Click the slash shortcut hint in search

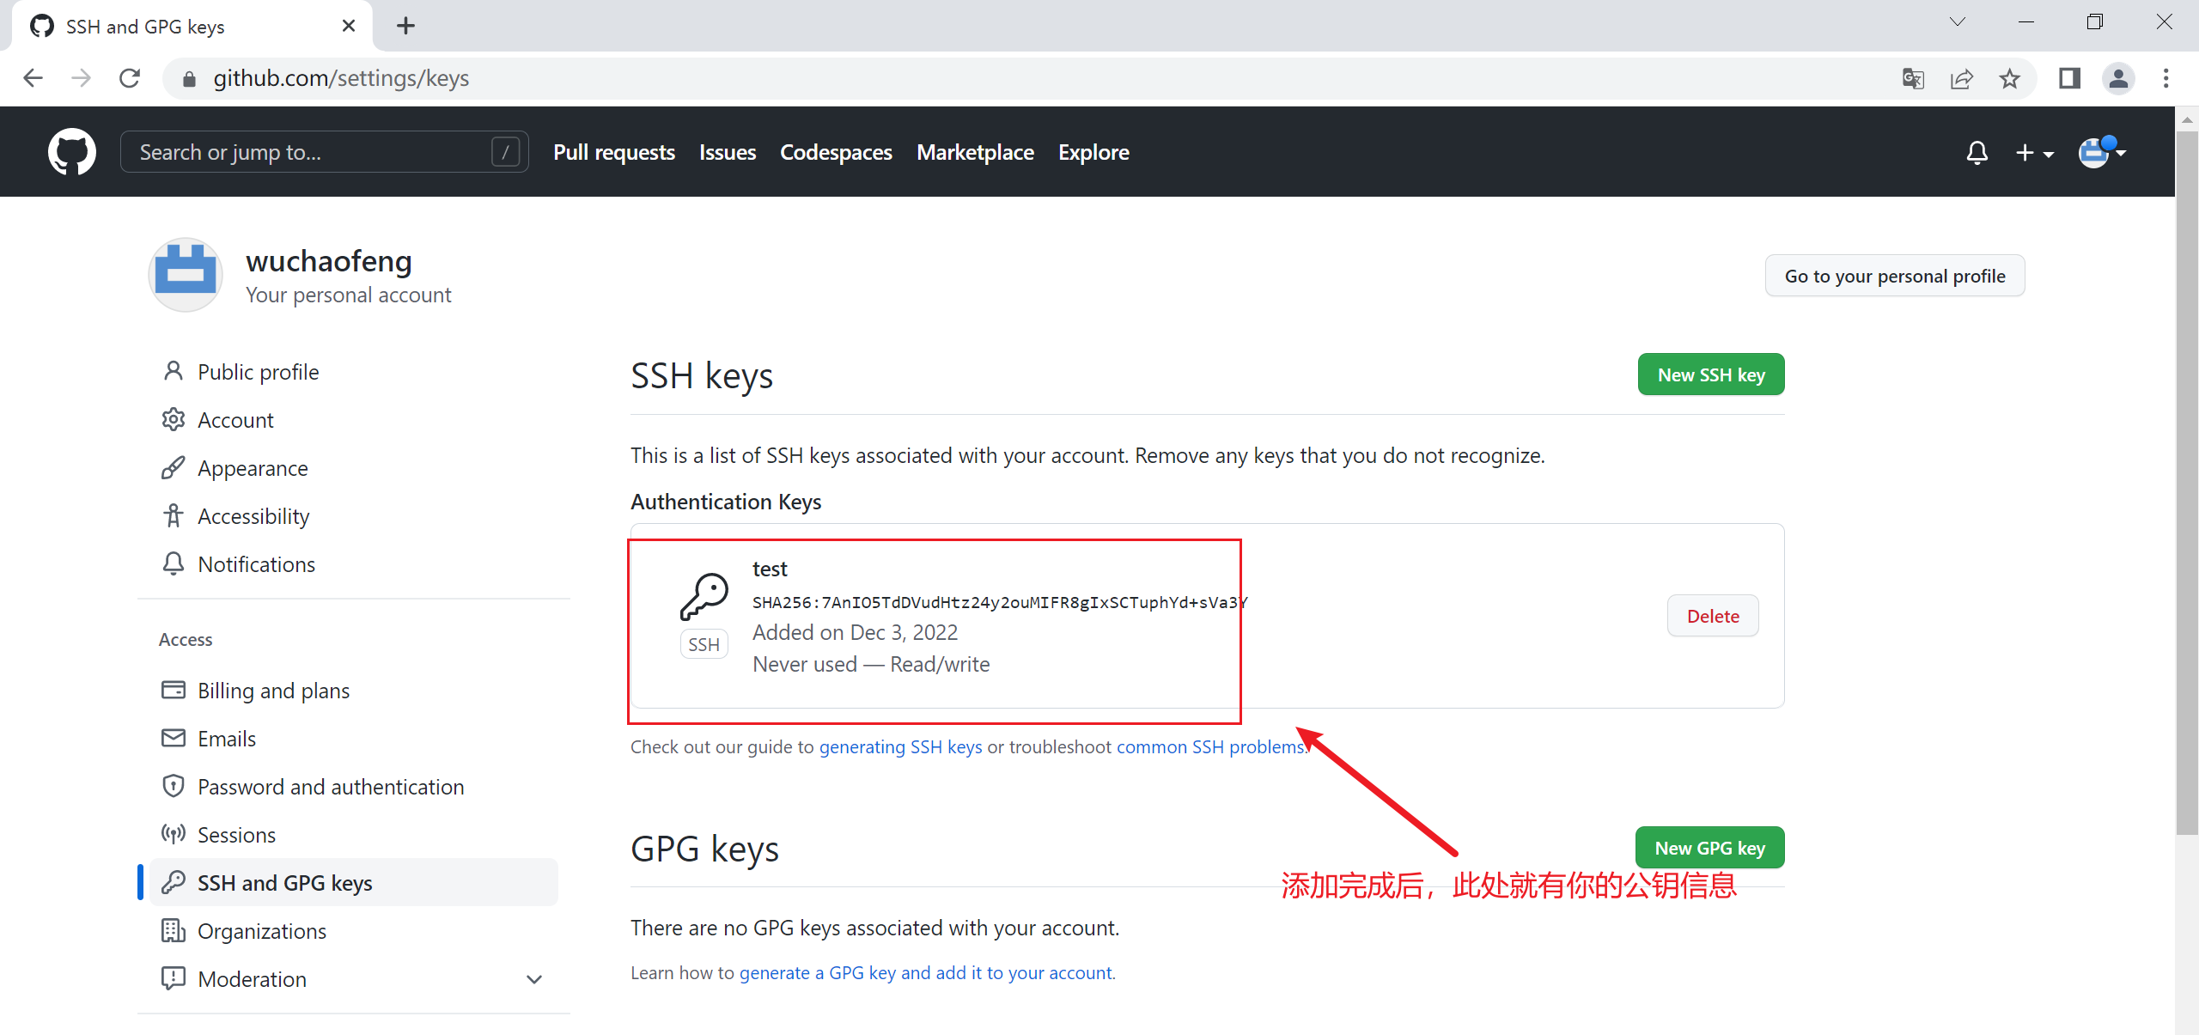tap(506, 152)
